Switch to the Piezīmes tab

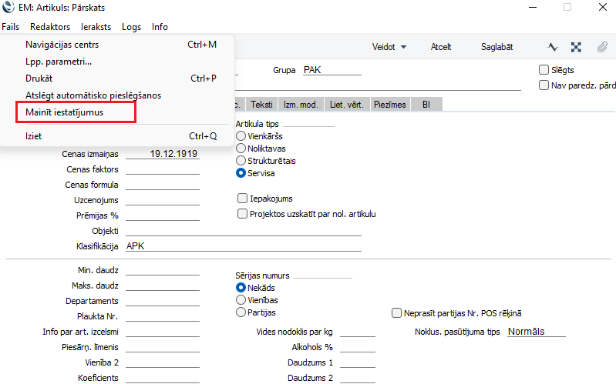point(389,105)
